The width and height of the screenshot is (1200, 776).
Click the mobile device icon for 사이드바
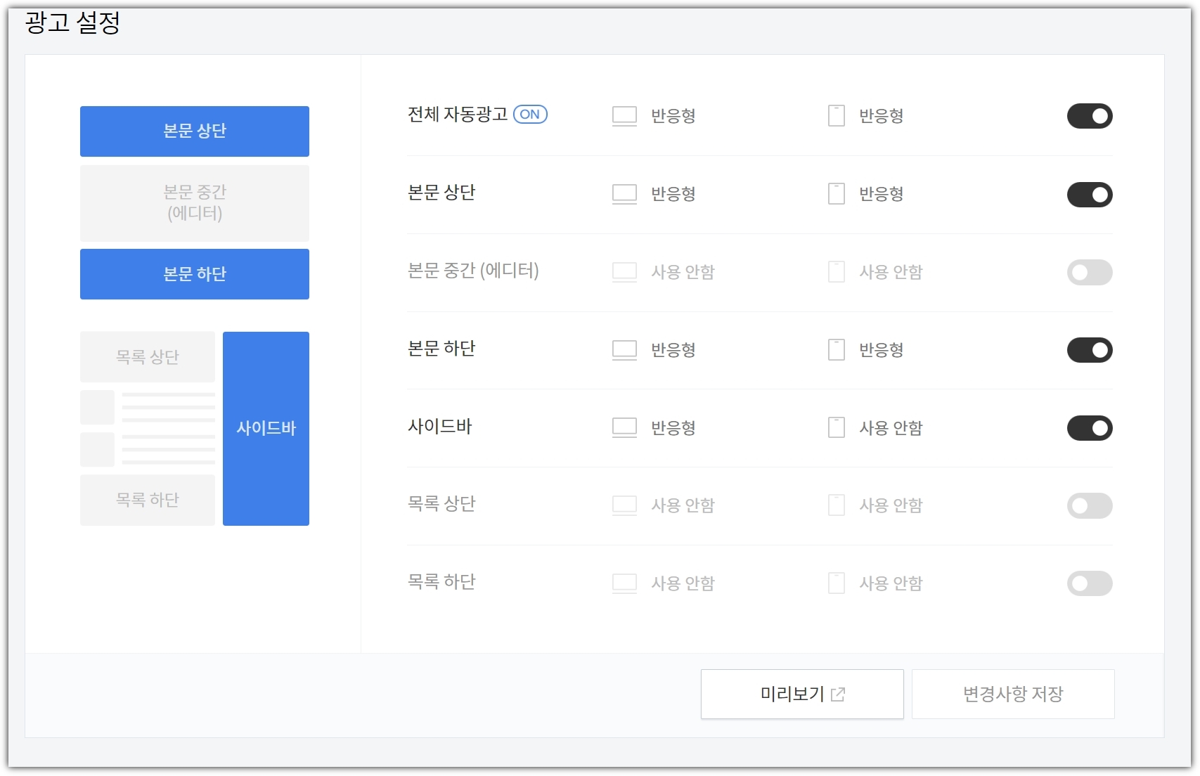[x=837, y=427]
